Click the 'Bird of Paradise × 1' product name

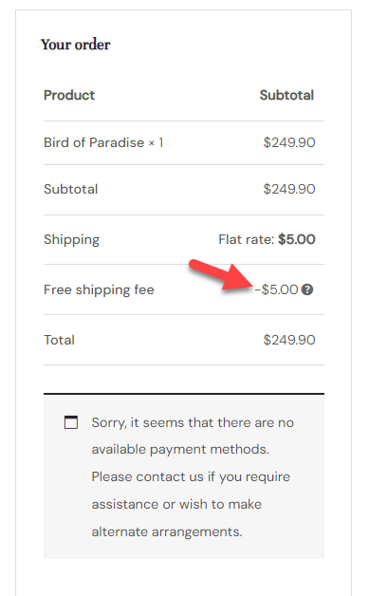coord(103,142)
